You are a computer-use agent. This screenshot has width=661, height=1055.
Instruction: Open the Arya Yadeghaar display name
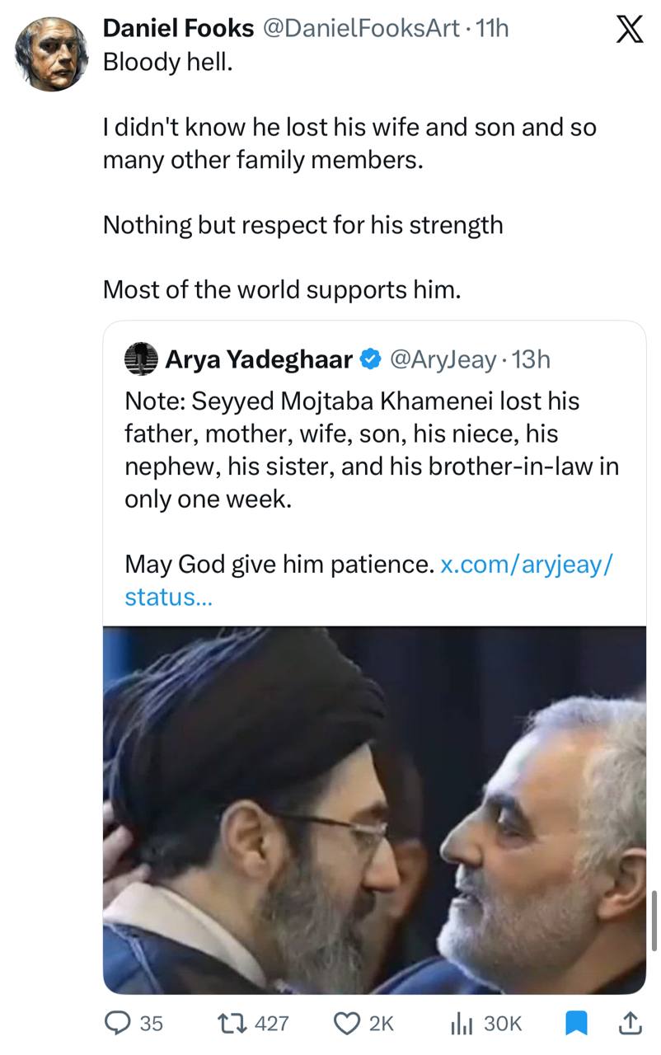tap(259, 359)
